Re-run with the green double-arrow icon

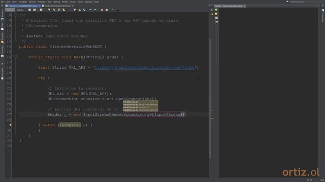click(216, 10)
